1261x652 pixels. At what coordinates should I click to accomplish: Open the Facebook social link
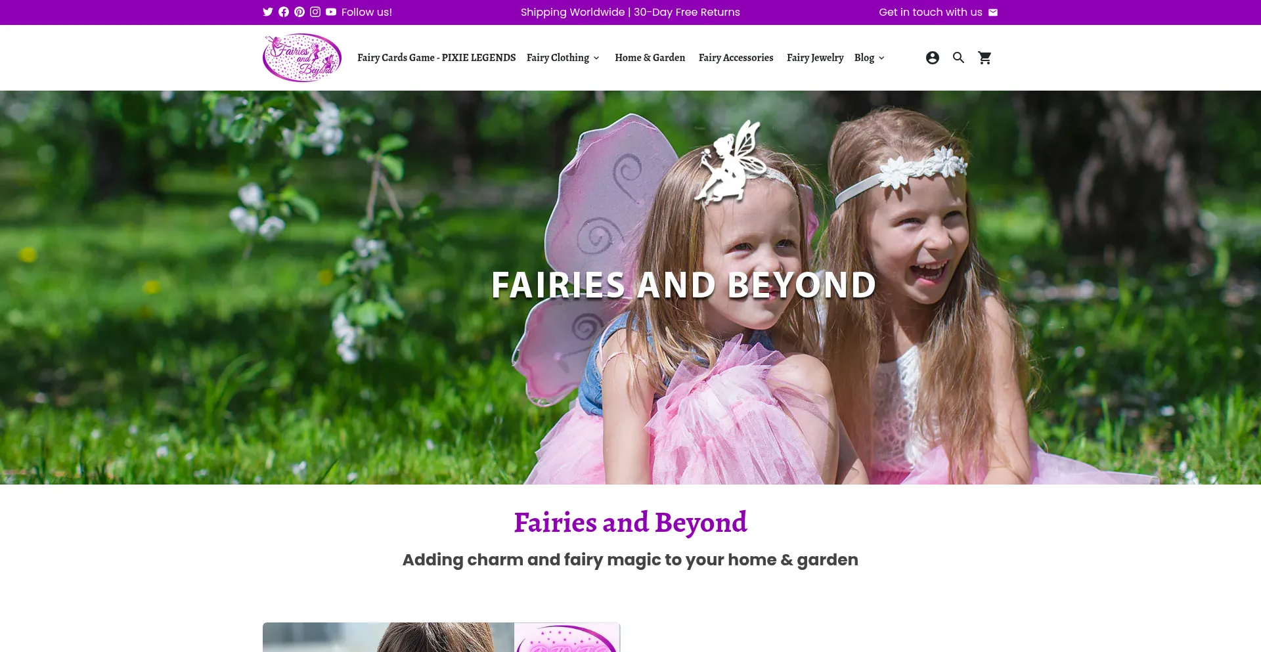284,12
